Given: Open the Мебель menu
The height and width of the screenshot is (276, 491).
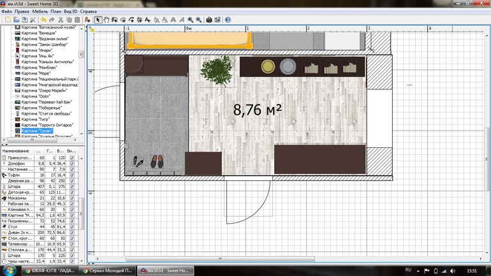Looking at the screenshot, I should (39, 11).
